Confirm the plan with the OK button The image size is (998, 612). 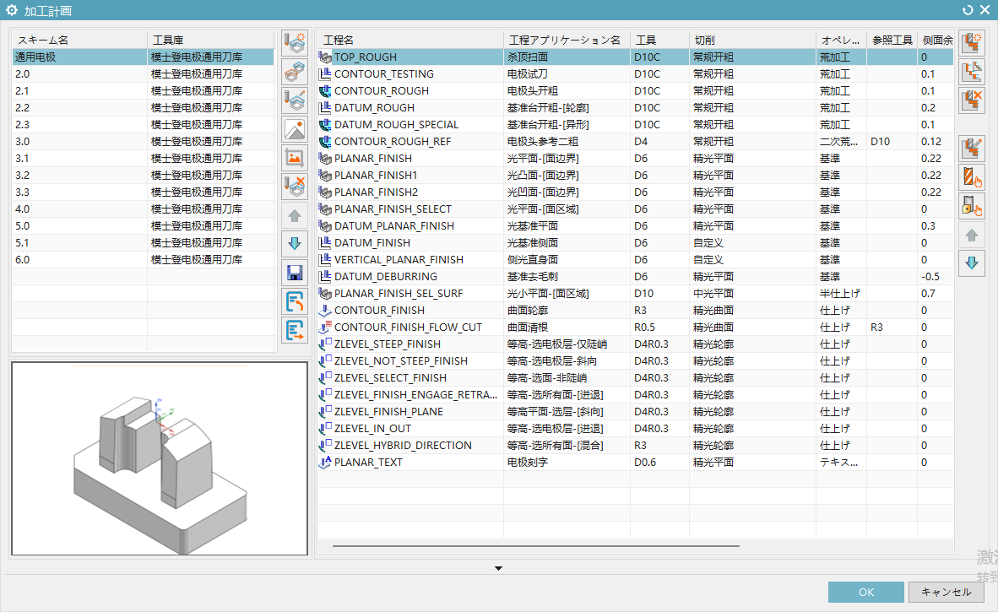[x=865, y=592]
